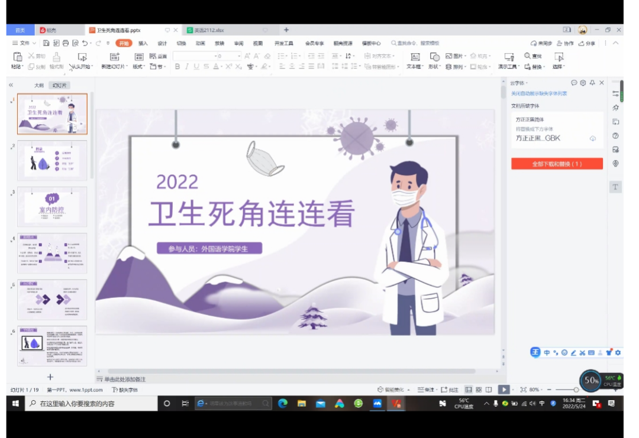Switch to slide sorter view in status bar
Image resolution: width=639 pixels, height=438 pixels.
tap(479, 390)
